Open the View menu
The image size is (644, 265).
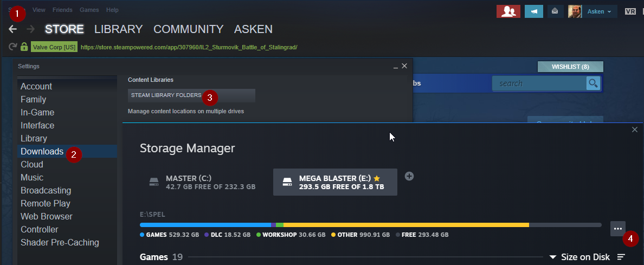(39, 9)
